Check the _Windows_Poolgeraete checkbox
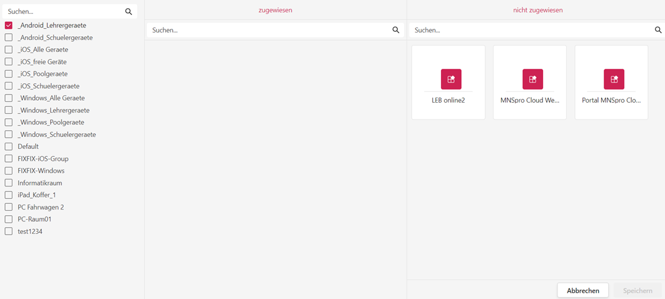This screenshot has width=665, height=299. (9, 122)
